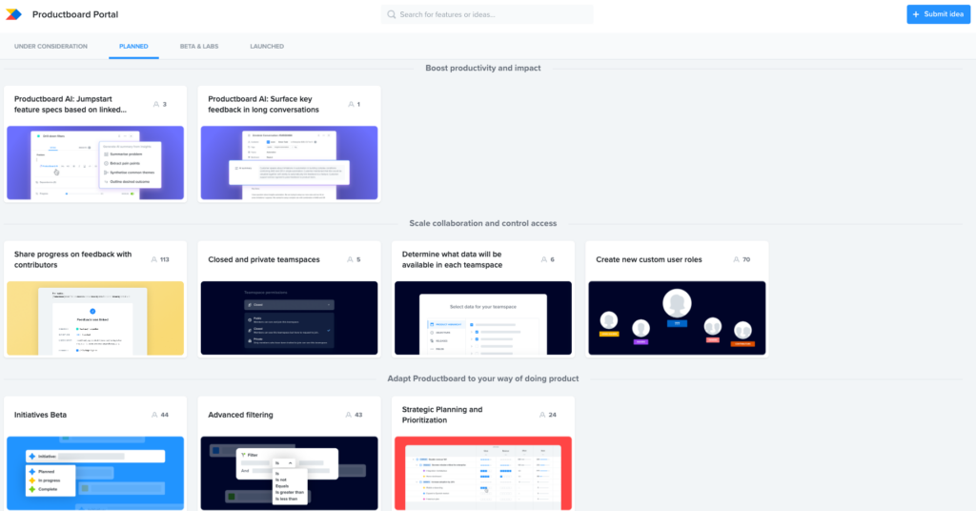The width and height of the screenshot is (976, 511).
Task: Open the Beta & Labs tab
Action: [x=199, y=46]
